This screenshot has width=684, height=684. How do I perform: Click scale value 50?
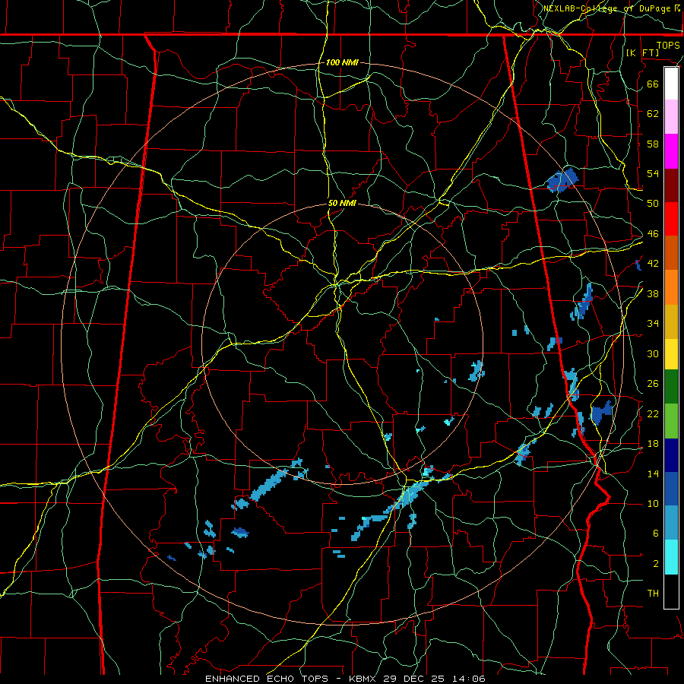point(653,203)
